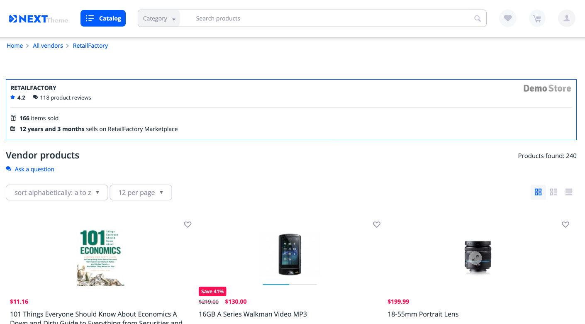The height and width of the screenshot is (324, 585).
Task: Open the Catalog menu
Action: point(103,18)
